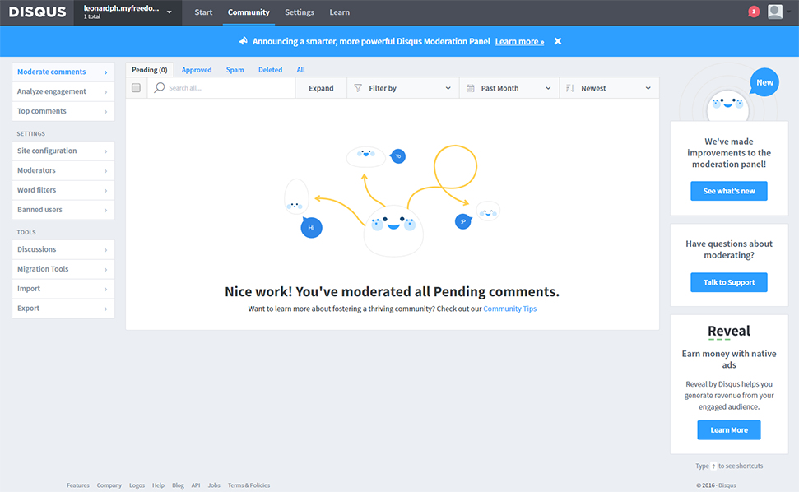Select Moderate comments in the sidebar
The height and width of the screenshot is (492, 799).
pyautogui.click(x=63, y=72)
